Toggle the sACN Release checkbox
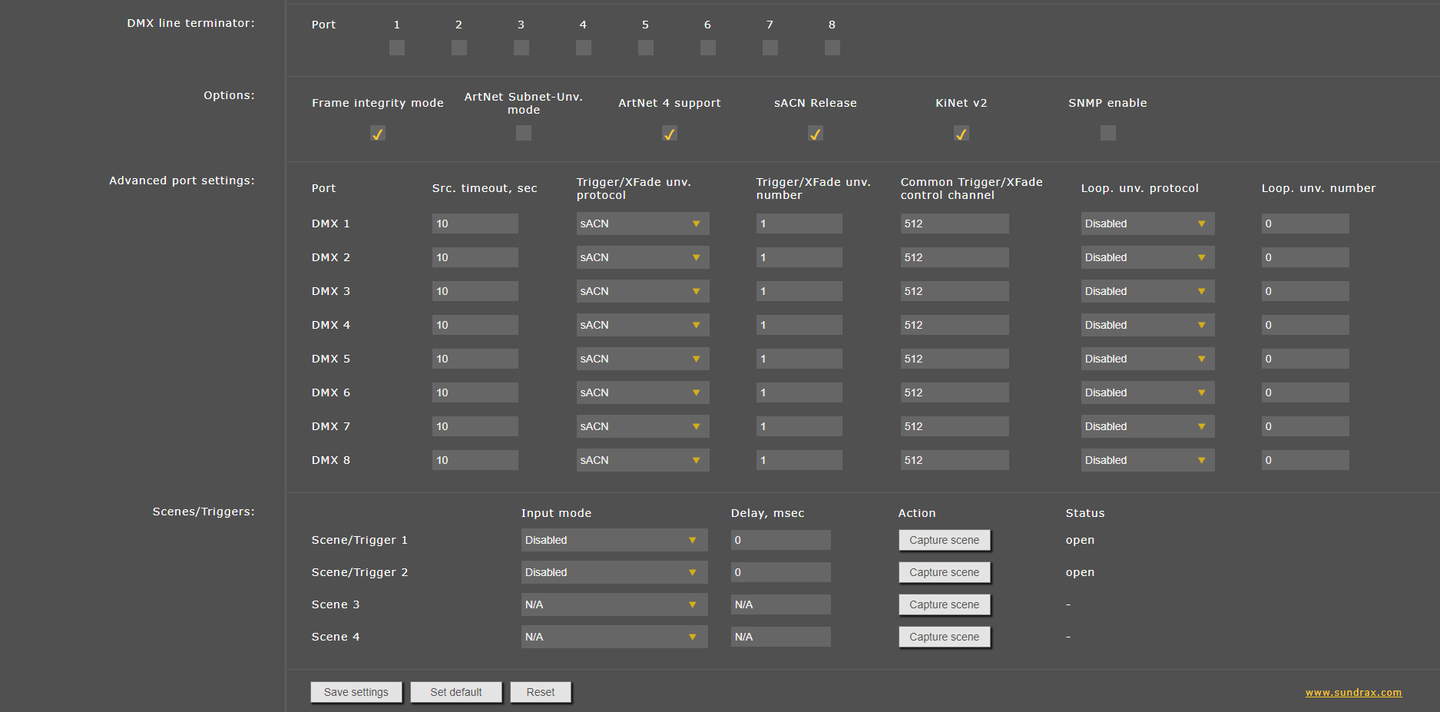The width and height of the screenshot is (1440, 712). [x=815, y=134]
